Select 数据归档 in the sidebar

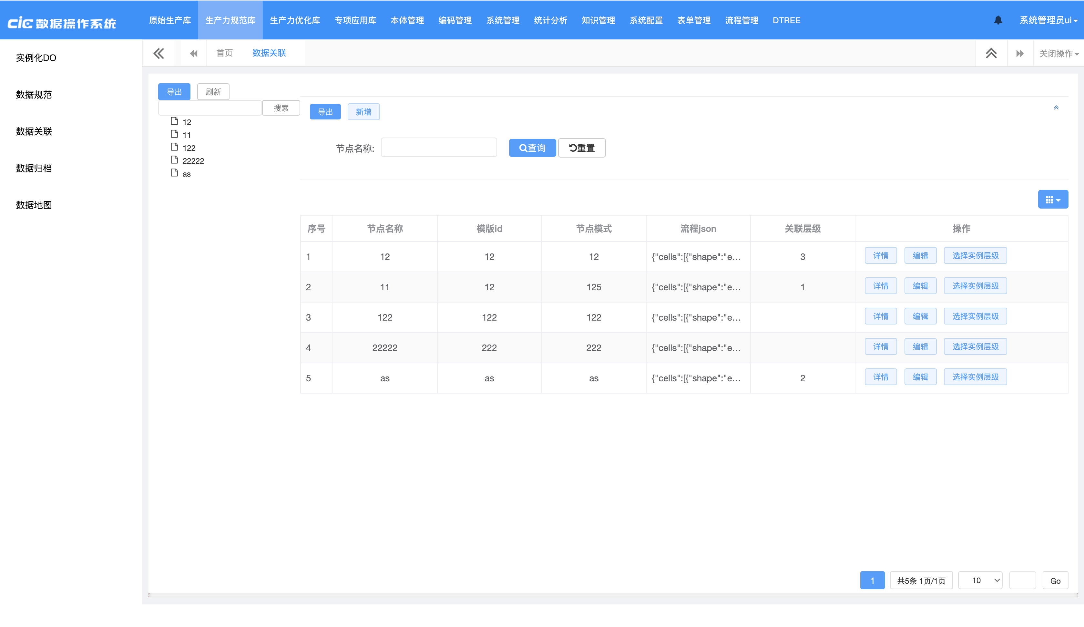[x=34, y=168]
